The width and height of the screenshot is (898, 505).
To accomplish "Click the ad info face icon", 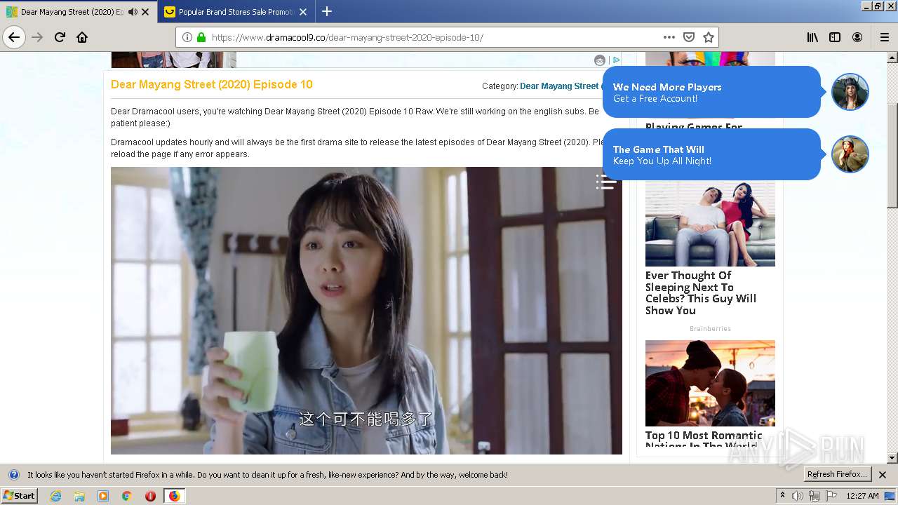I will point(600,60).
